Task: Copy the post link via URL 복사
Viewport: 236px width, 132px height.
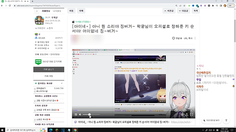Action: (x=188, y=38)
